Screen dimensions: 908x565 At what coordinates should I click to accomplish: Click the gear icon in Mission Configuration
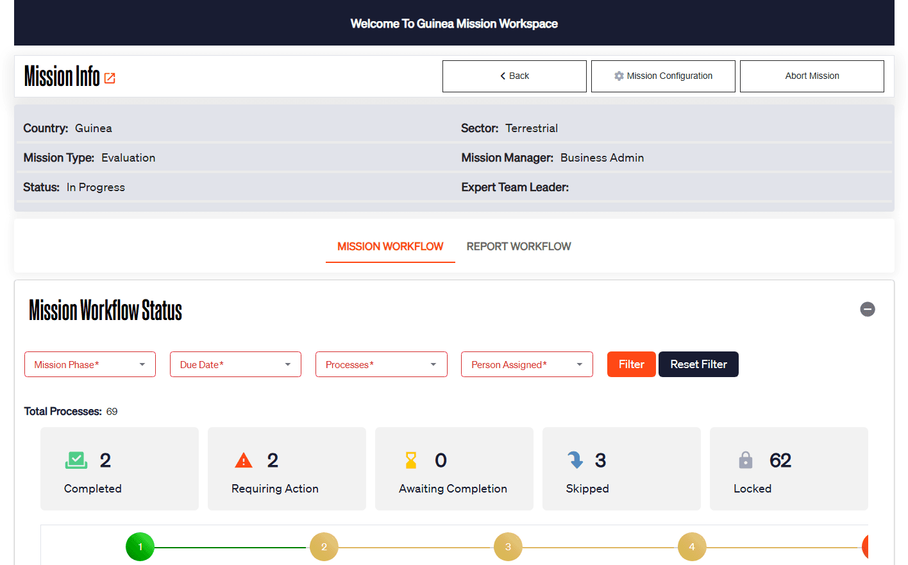tap(619, 76)
